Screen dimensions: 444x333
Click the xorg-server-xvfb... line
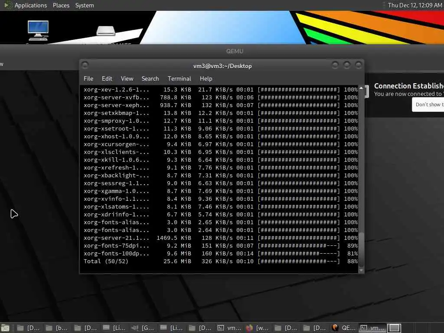click(x=221, y=98)
